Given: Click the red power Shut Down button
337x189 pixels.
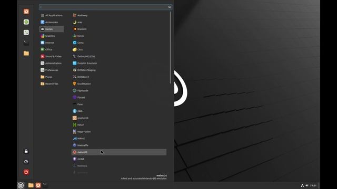Looking at the screenshot, I should [x=26, y=172].
